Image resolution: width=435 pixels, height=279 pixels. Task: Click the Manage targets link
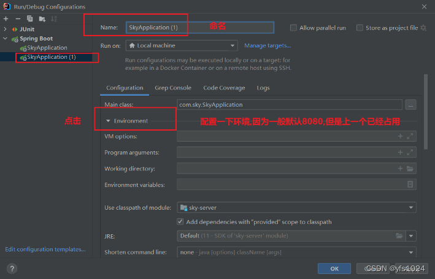pos(268,45)
